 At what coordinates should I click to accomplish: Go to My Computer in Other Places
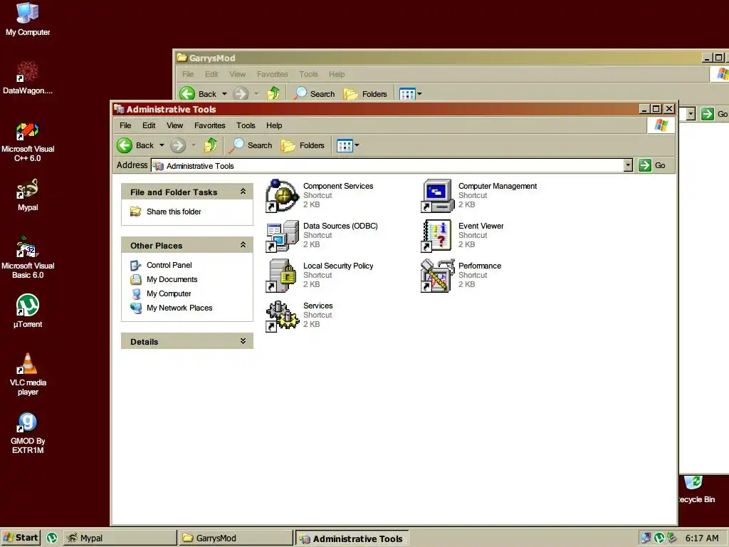(169, 294)
